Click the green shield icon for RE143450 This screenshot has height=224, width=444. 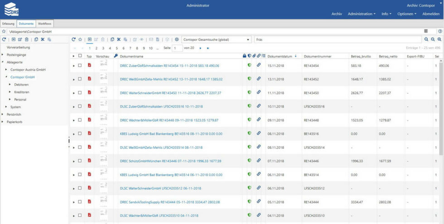(x=249, y=92)
